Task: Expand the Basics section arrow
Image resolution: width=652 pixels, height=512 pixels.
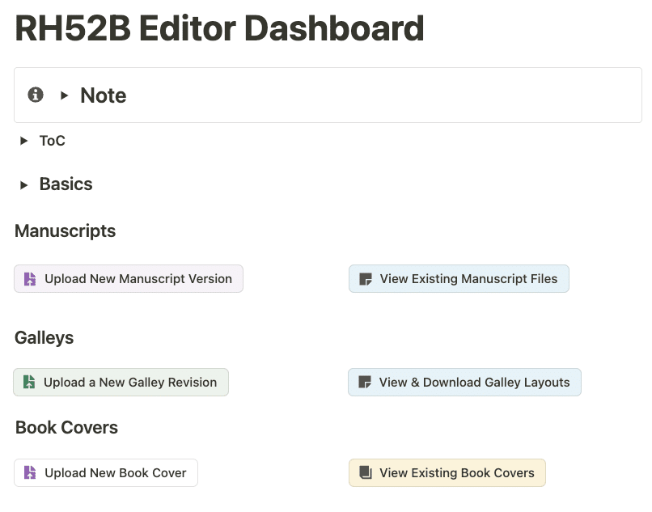Action: (23, 184)
